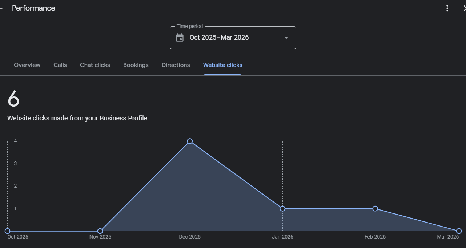466x248 pixels.
Task: Select the Jan 2026 data point
Action: (x=282, y=209)
